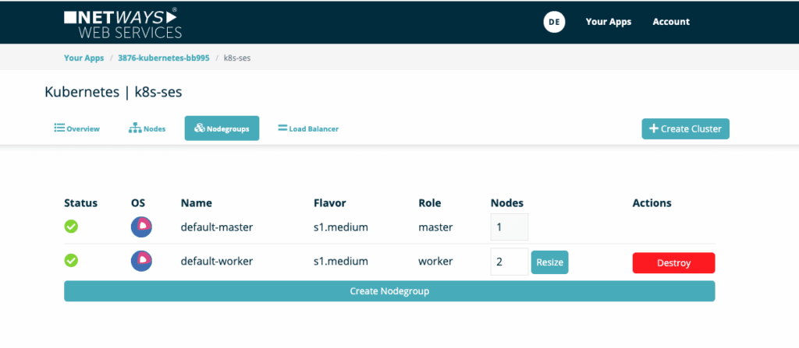Open the DE user avatar
799x348 pixels.
click(554, 22)
